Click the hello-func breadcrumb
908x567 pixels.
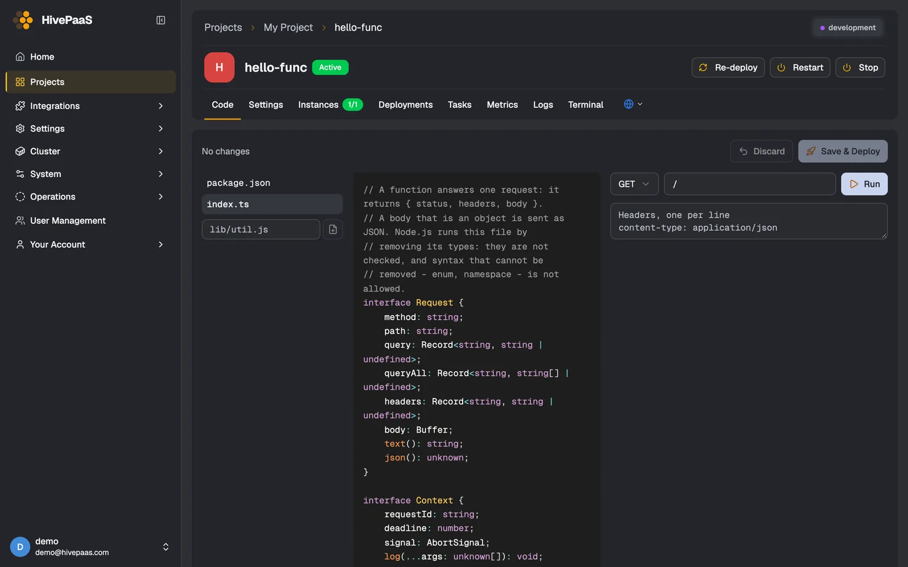(x=358, y=27)
